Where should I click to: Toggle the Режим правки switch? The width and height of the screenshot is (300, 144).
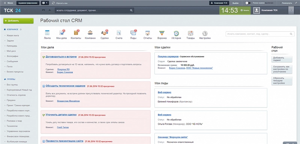(x=248, y=3)
